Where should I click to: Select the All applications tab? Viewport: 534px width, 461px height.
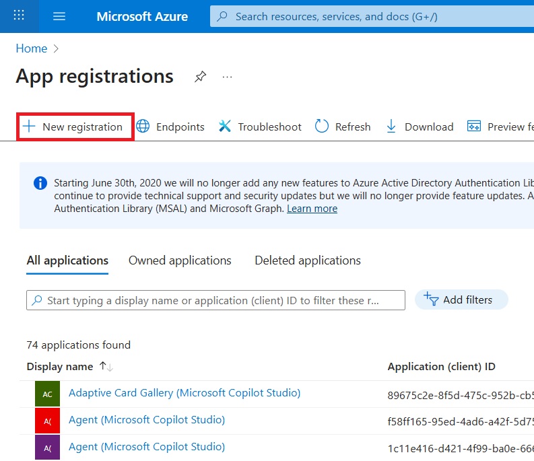click(67, 260)
